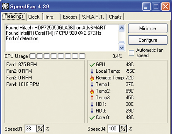The height and width of the screenshot is (134, 172).
Task: Click the blue down arrow beside Temp1
Action: pos(92,84)
